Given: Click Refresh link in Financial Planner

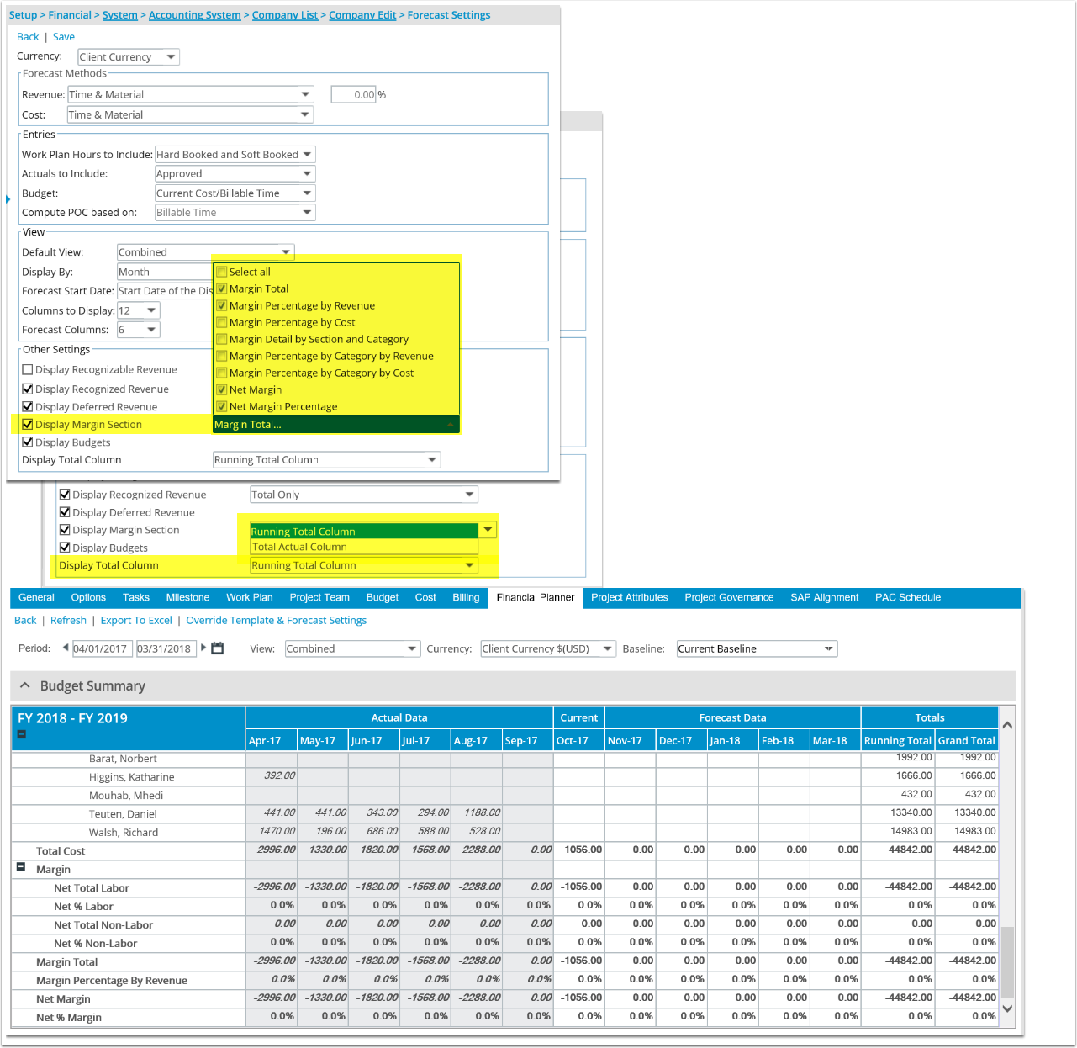Looking at the screenshot, I should [68, 621].
